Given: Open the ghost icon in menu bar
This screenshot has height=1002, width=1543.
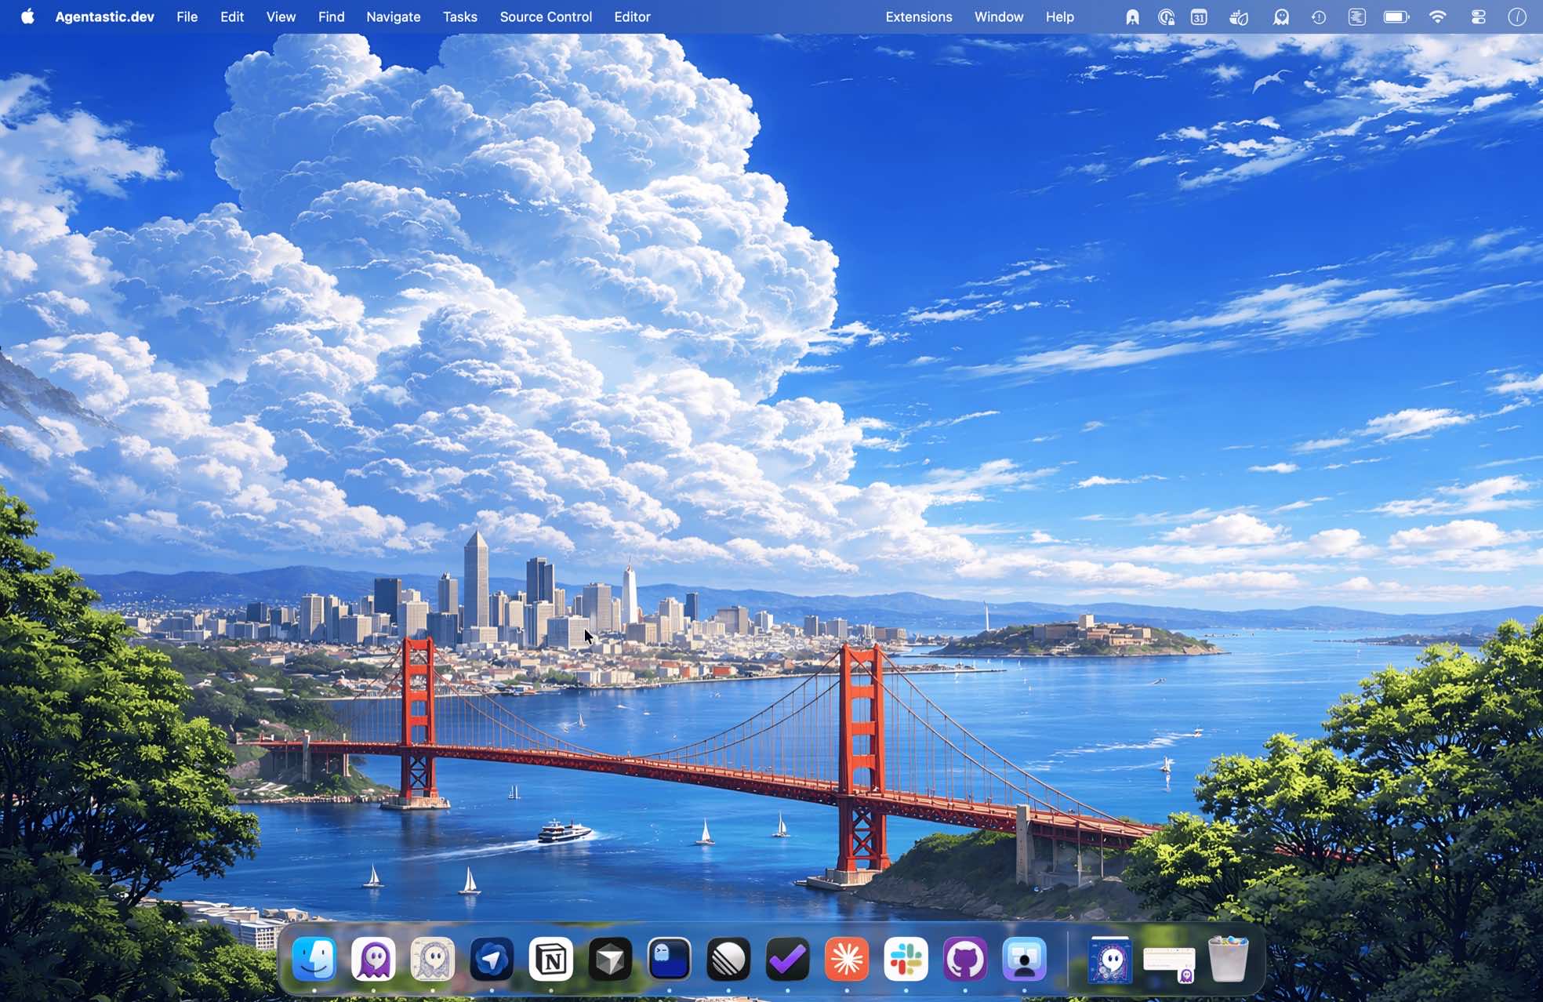Looking at the screenshot, I should [x=1281, y=17].
